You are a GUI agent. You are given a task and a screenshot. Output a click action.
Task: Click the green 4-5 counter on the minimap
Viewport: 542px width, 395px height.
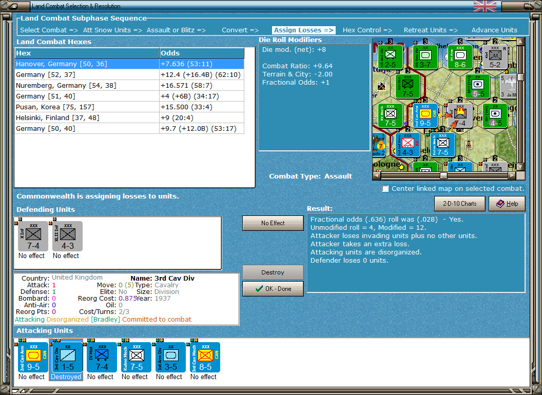click(x=495, y=115)
